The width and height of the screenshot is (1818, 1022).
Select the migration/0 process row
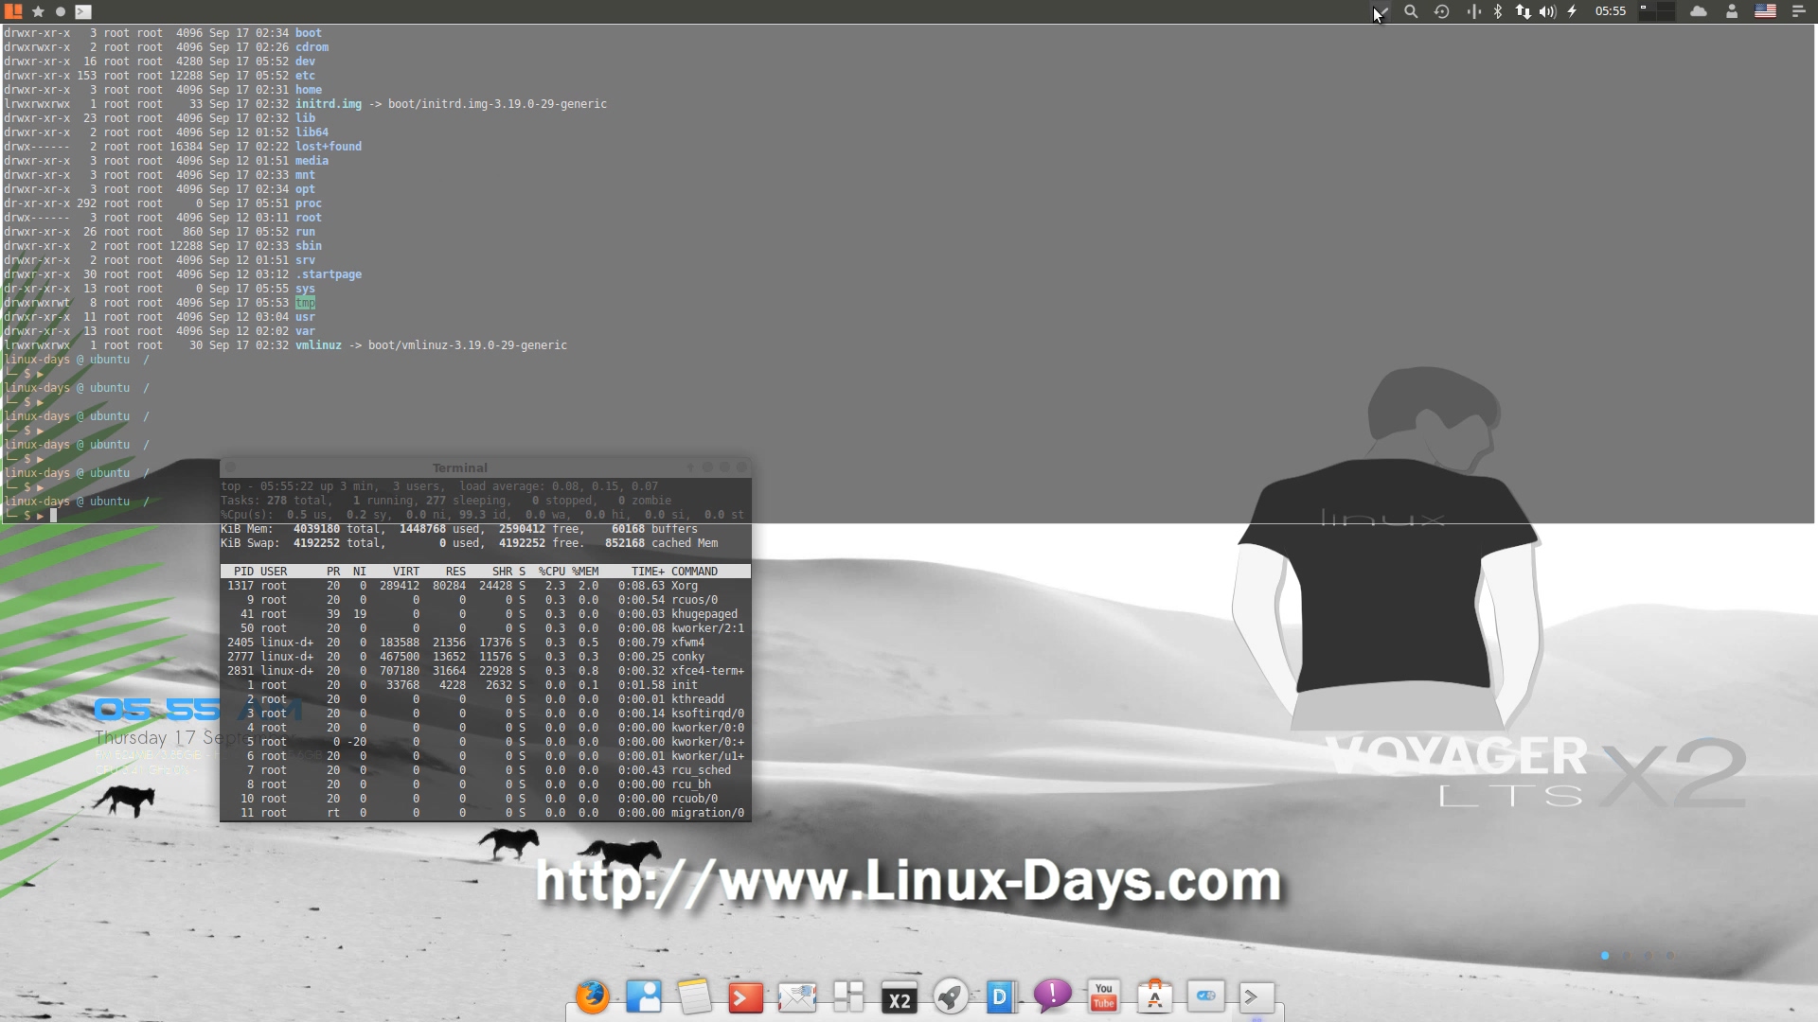point(486,813)
